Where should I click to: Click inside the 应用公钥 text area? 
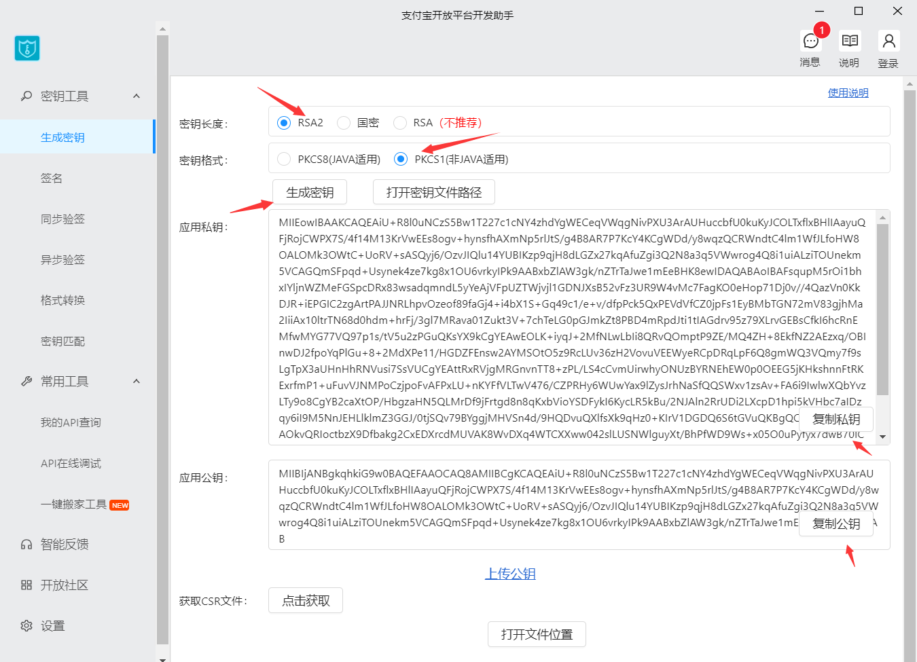579,504
